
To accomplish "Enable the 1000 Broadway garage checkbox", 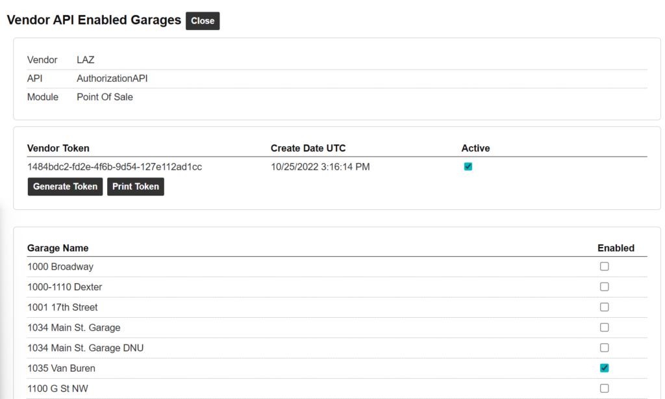I will 604,266.
